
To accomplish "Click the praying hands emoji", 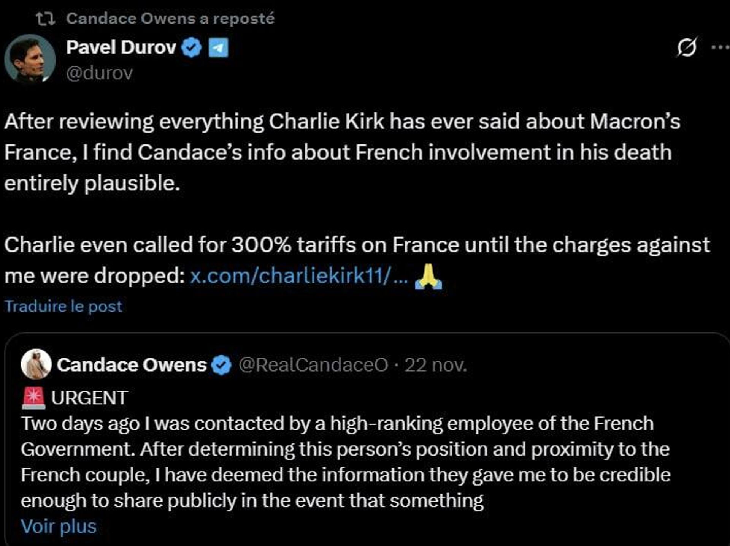I will pos(428,276).
